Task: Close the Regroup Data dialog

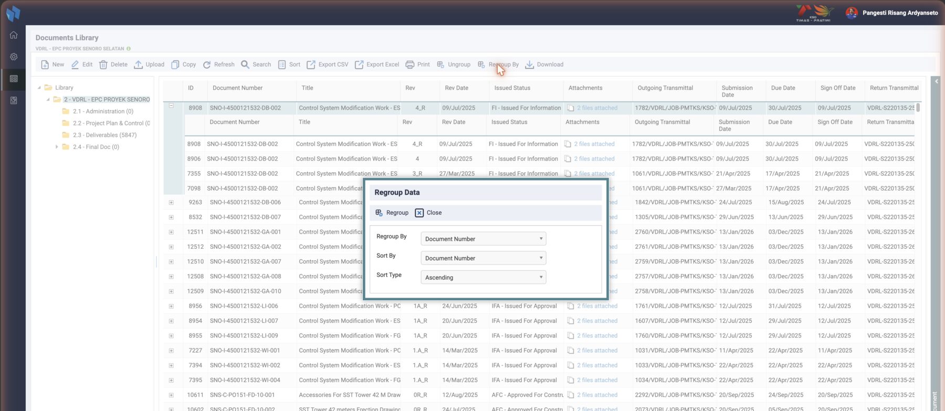Action: 428,213
